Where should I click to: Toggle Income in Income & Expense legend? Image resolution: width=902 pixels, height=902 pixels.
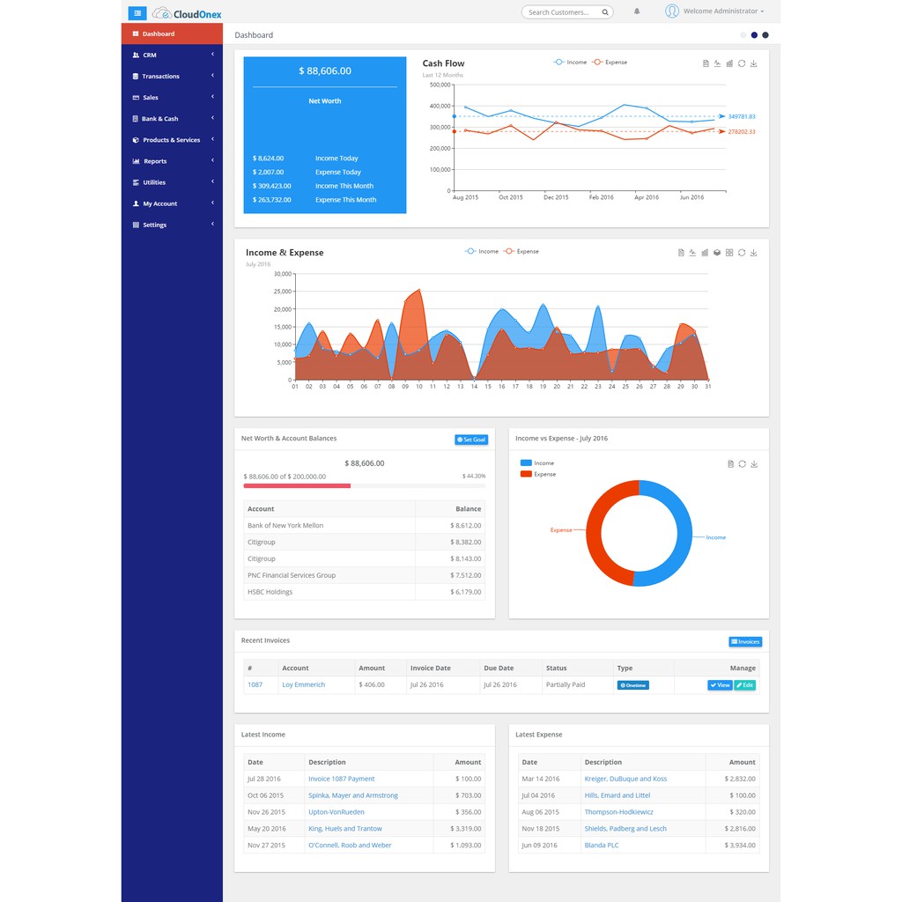[x=482, y=251]
